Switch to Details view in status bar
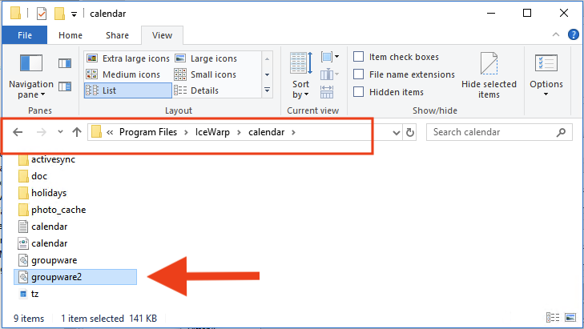 [552, 318]
